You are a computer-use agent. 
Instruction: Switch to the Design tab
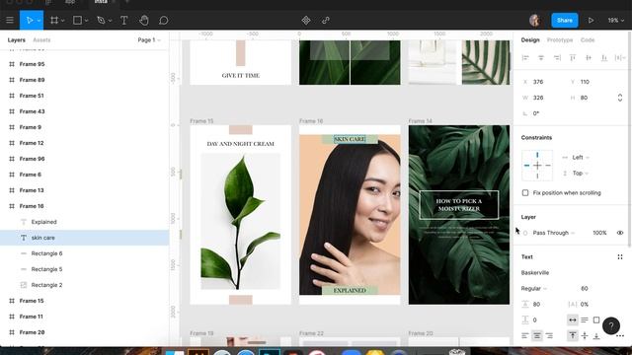point(530,39)
